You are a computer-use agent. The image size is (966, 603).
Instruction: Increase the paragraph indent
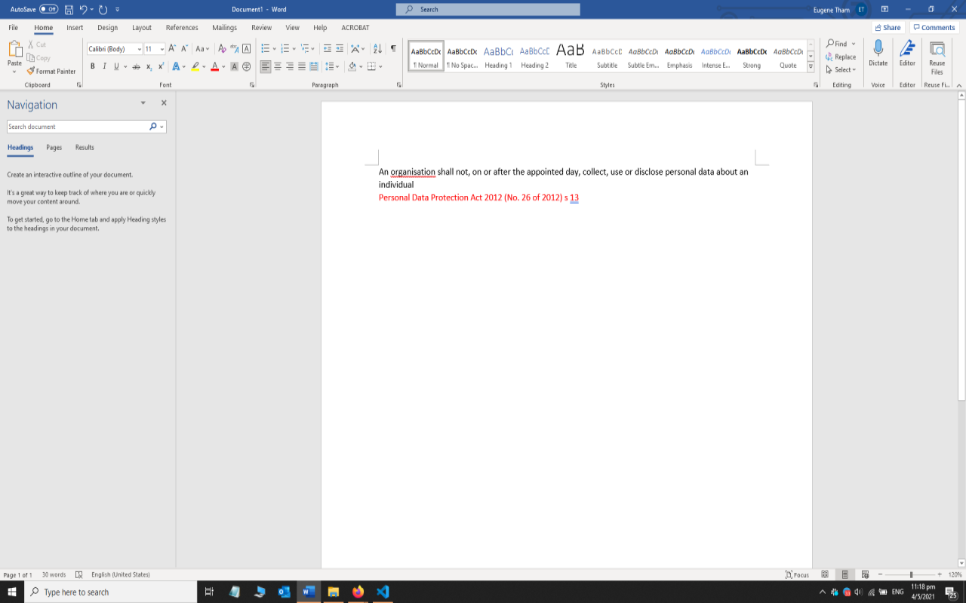(x=340, y=48)
